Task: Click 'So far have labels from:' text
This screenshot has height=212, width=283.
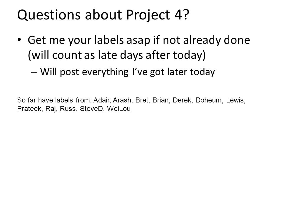Action: [x=55, y=100]
